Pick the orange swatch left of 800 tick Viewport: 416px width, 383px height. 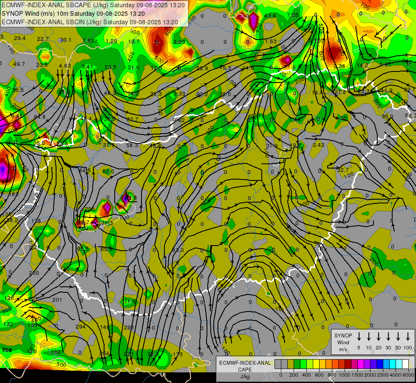click(329, 364)
